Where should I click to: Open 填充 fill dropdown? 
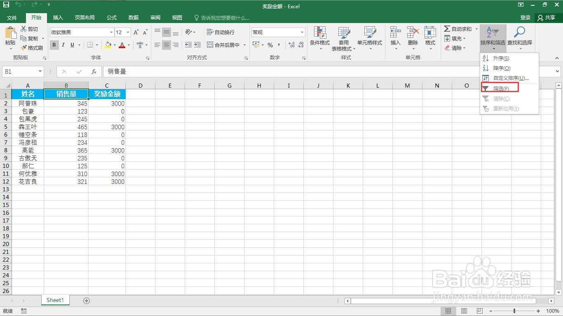[x=455, y=38]
